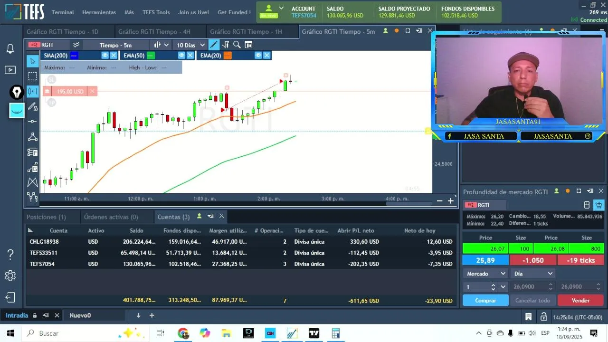
Task: Select the Fibonacci retracement tool
Action: (x=32, y=152)
